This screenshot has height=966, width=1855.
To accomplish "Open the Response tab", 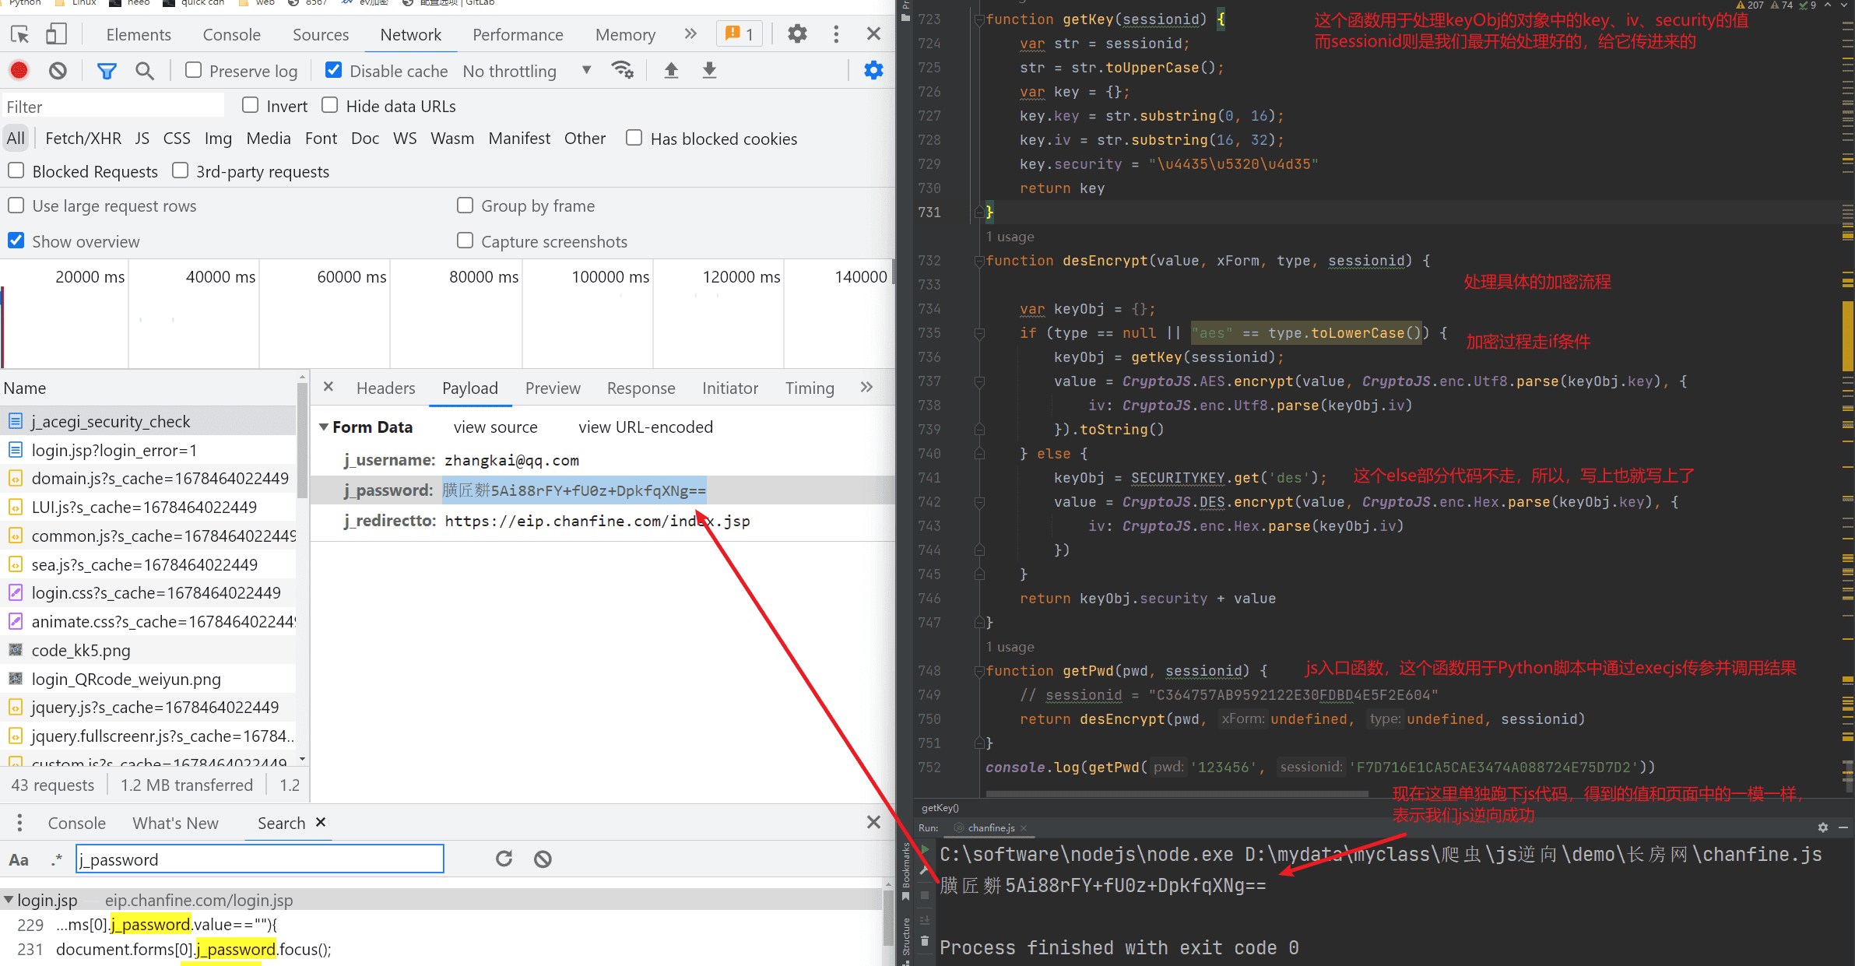I will (x=641, y=388).
